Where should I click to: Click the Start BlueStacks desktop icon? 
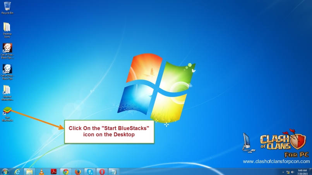[x=7, y=114]
